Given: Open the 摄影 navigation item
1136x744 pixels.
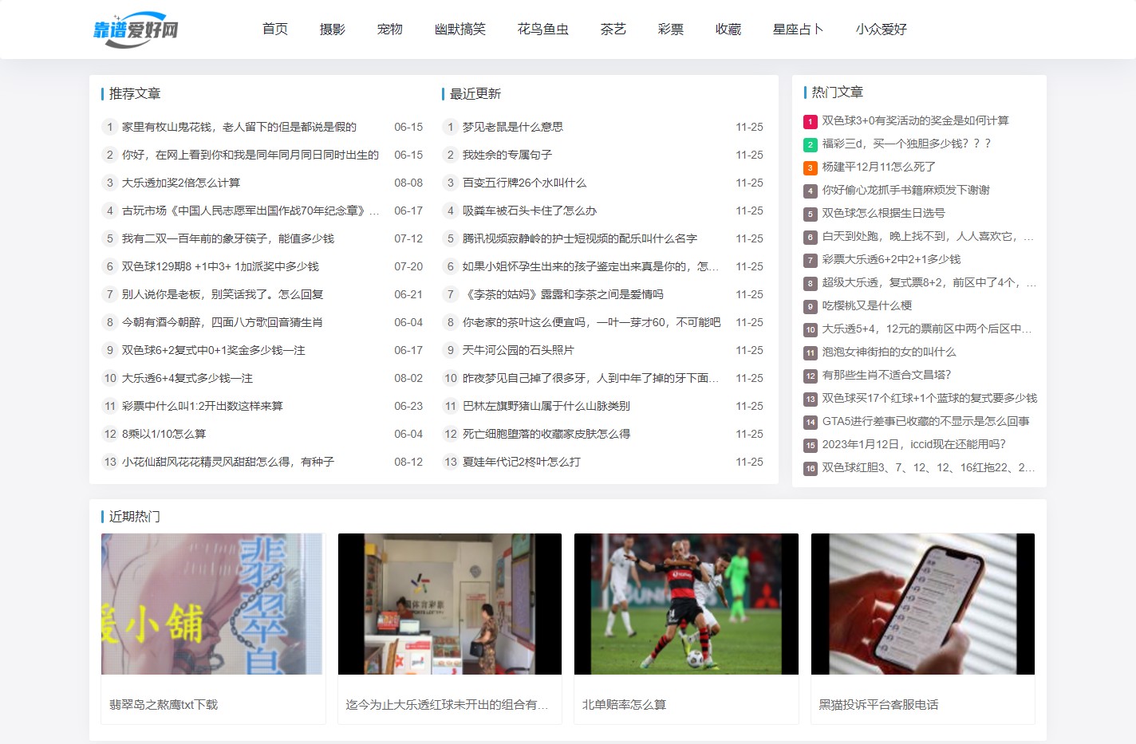Looking at the screenshot, I should point(333,30).
